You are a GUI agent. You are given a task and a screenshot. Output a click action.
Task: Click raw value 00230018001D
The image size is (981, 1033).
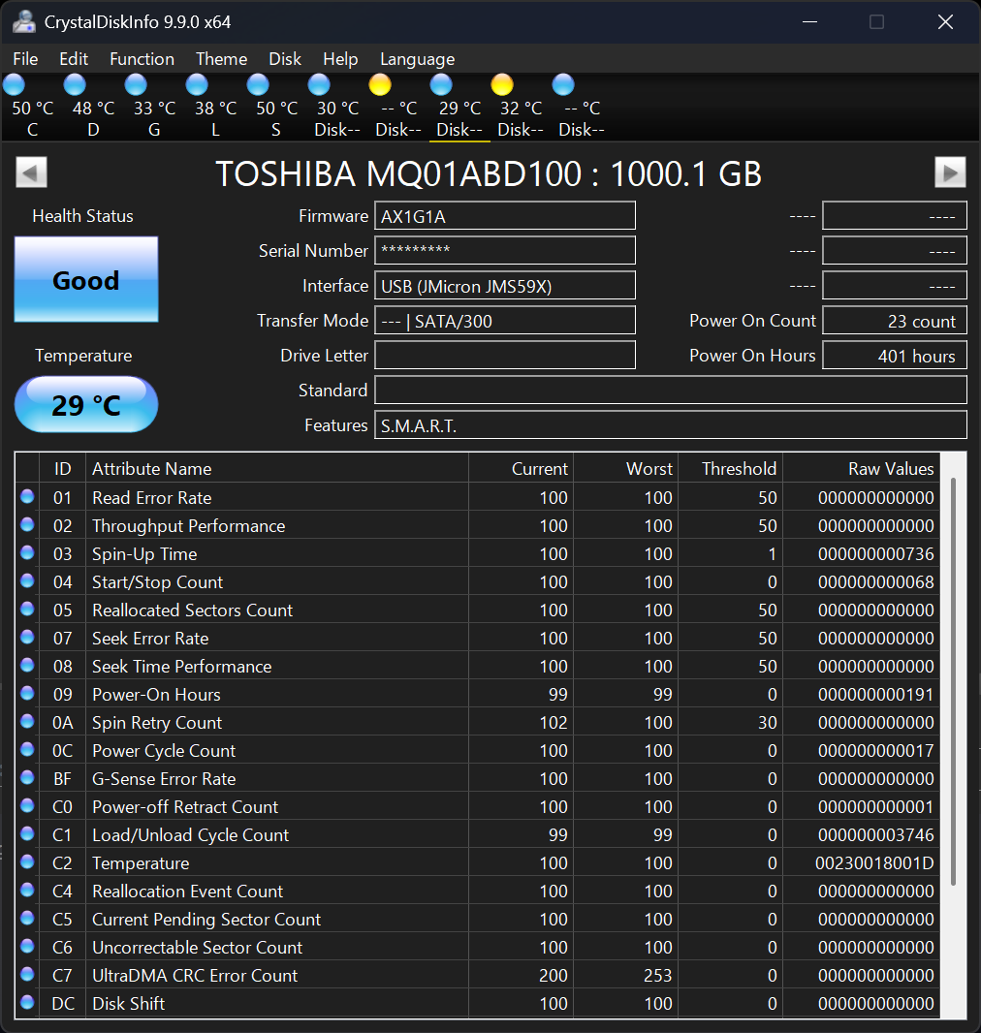874,863
